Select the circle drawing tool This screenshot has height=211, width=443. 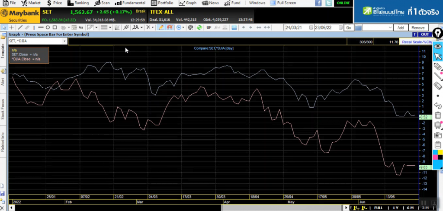pyautogui.click(x=48, y=27)
